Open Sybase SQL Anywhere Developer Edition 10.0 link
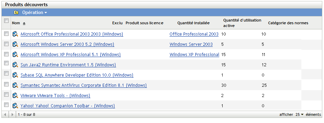 pos(77,75)
